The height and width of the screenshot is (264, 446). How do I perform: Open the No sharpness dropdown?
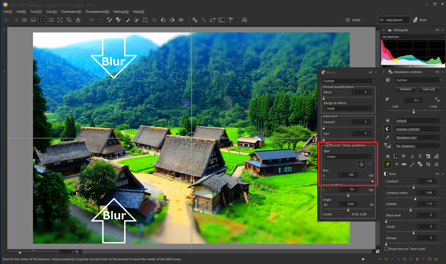point(417,146)
